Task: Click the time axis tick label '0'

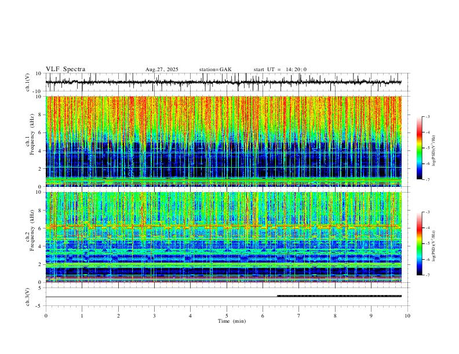Action: click(46, 316)
